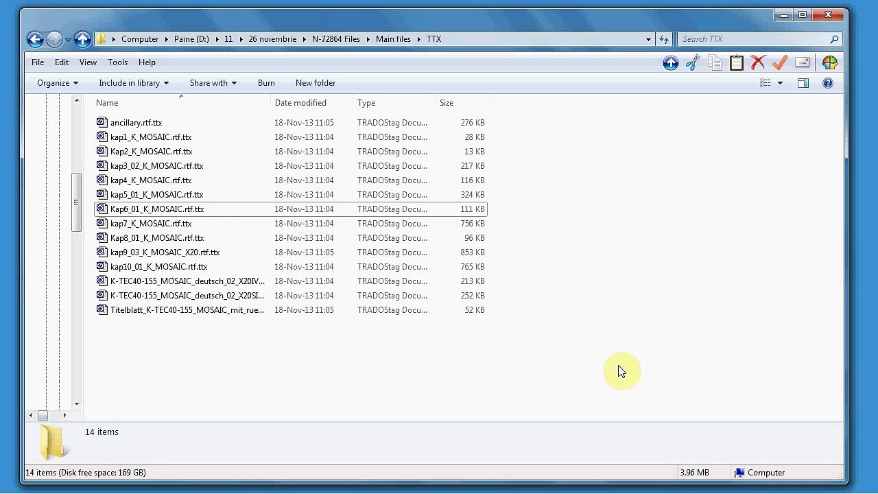The image size is (878, 494).
Task: Click the envelope Email icon
Action: click(803, 63)
